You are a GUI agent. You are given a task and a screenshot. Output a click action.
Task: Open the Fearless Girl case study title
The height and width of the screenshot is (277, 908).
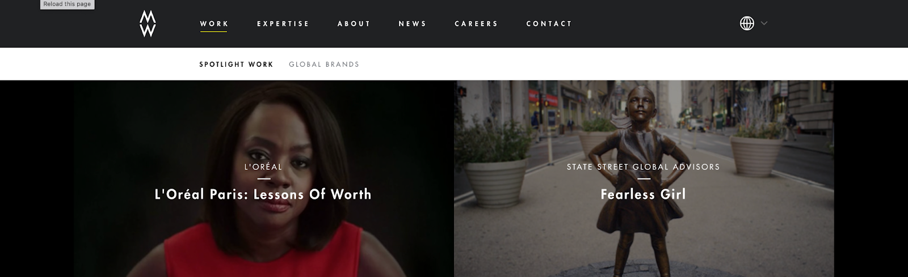coord(643,194)
